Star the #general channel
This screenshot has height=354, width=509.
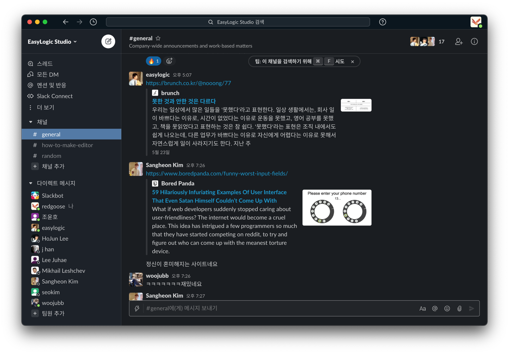[158, 38]
